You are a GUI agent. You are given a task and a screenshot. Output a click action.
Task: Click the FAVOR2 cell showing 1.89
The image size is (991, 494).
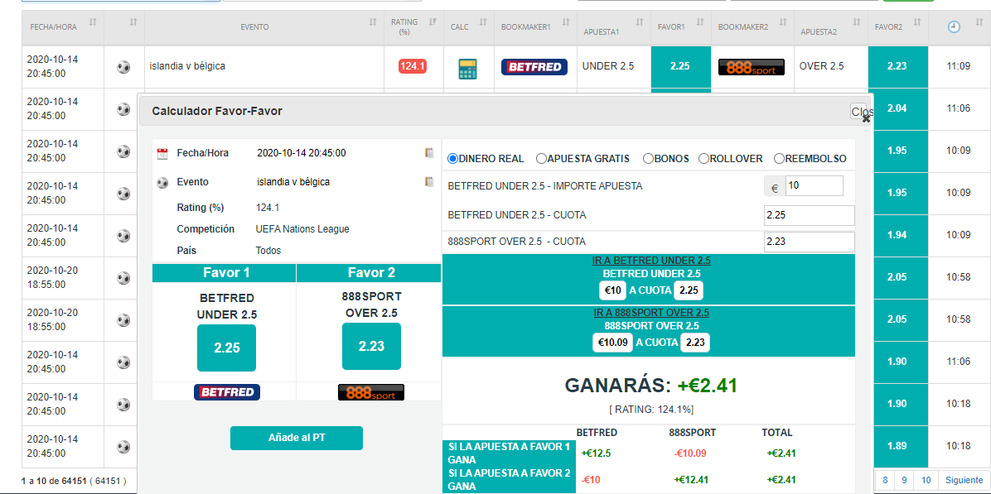[x=898, y=445]
